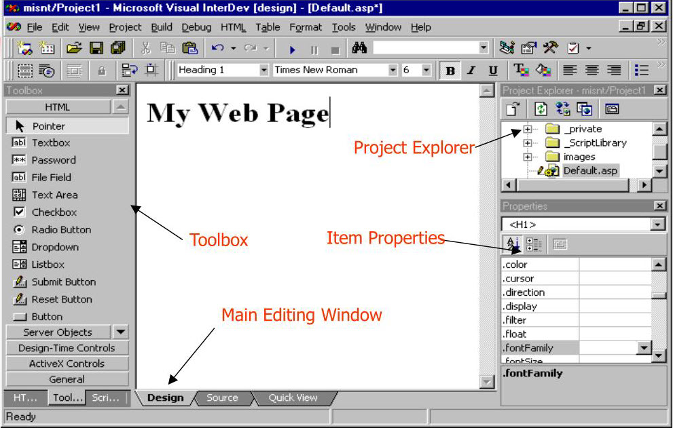Toggle Underline formatting button
The width and height of the screenshot is (673, 428).
tap(493, 71)
